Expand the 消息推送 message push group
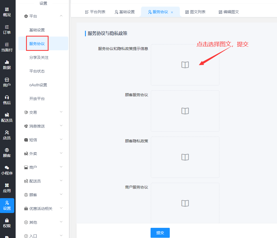 click(x=61, y=126)
